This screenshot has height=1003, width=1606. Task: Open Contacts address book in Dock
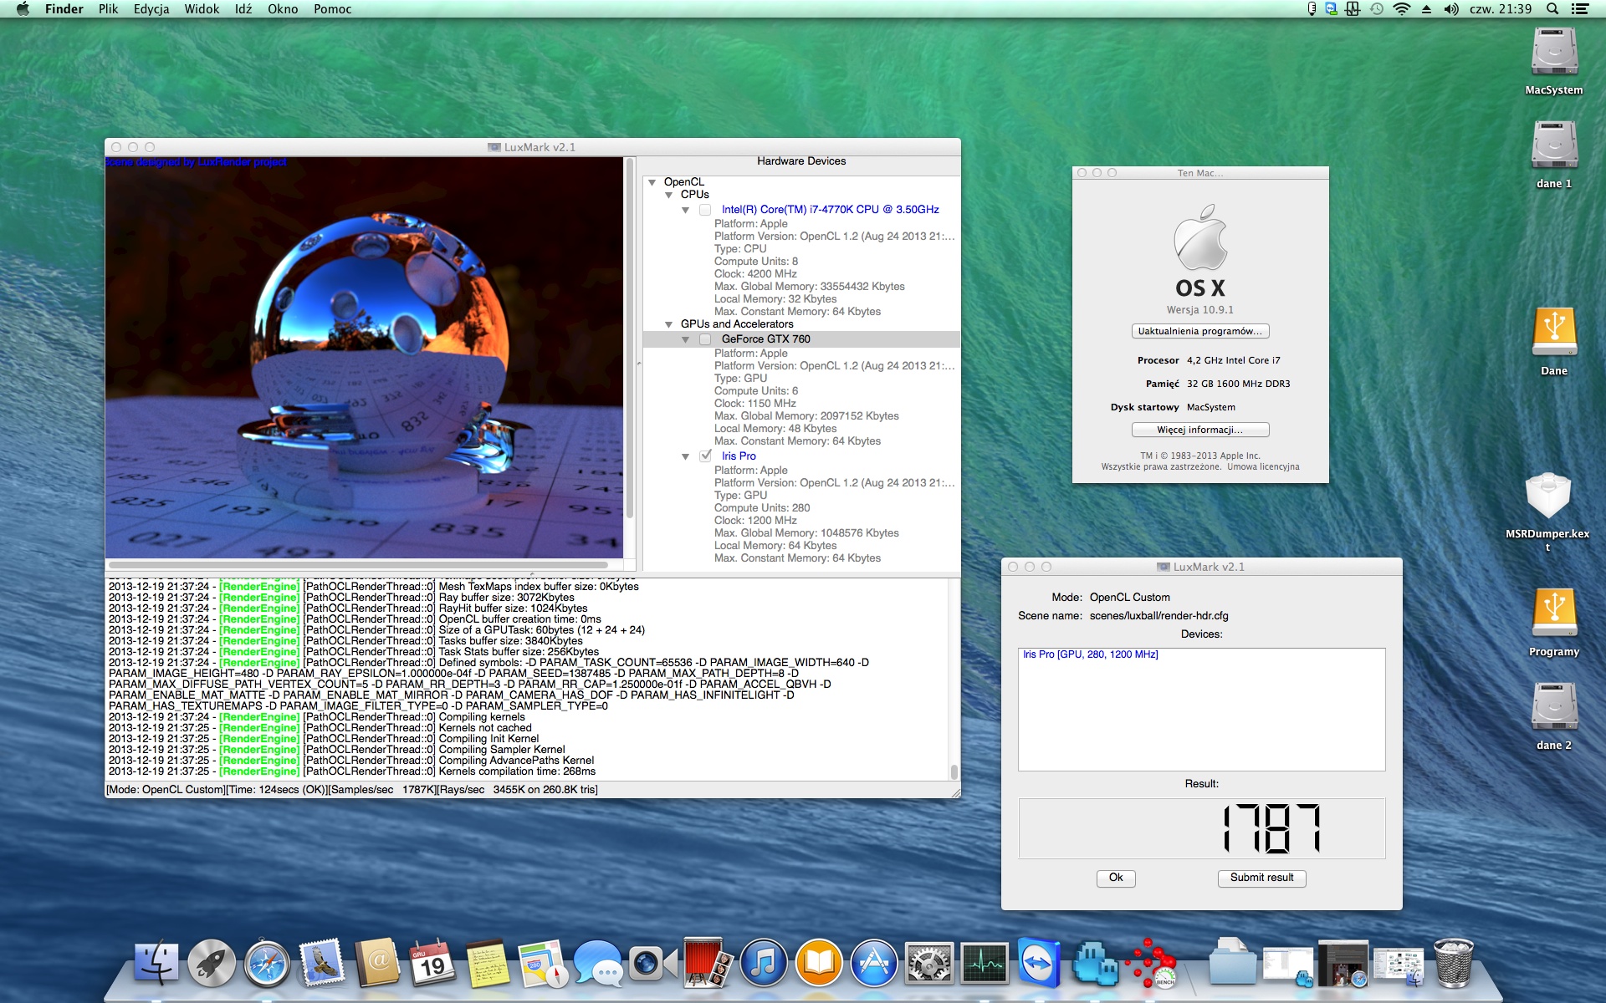coord(377,963)
